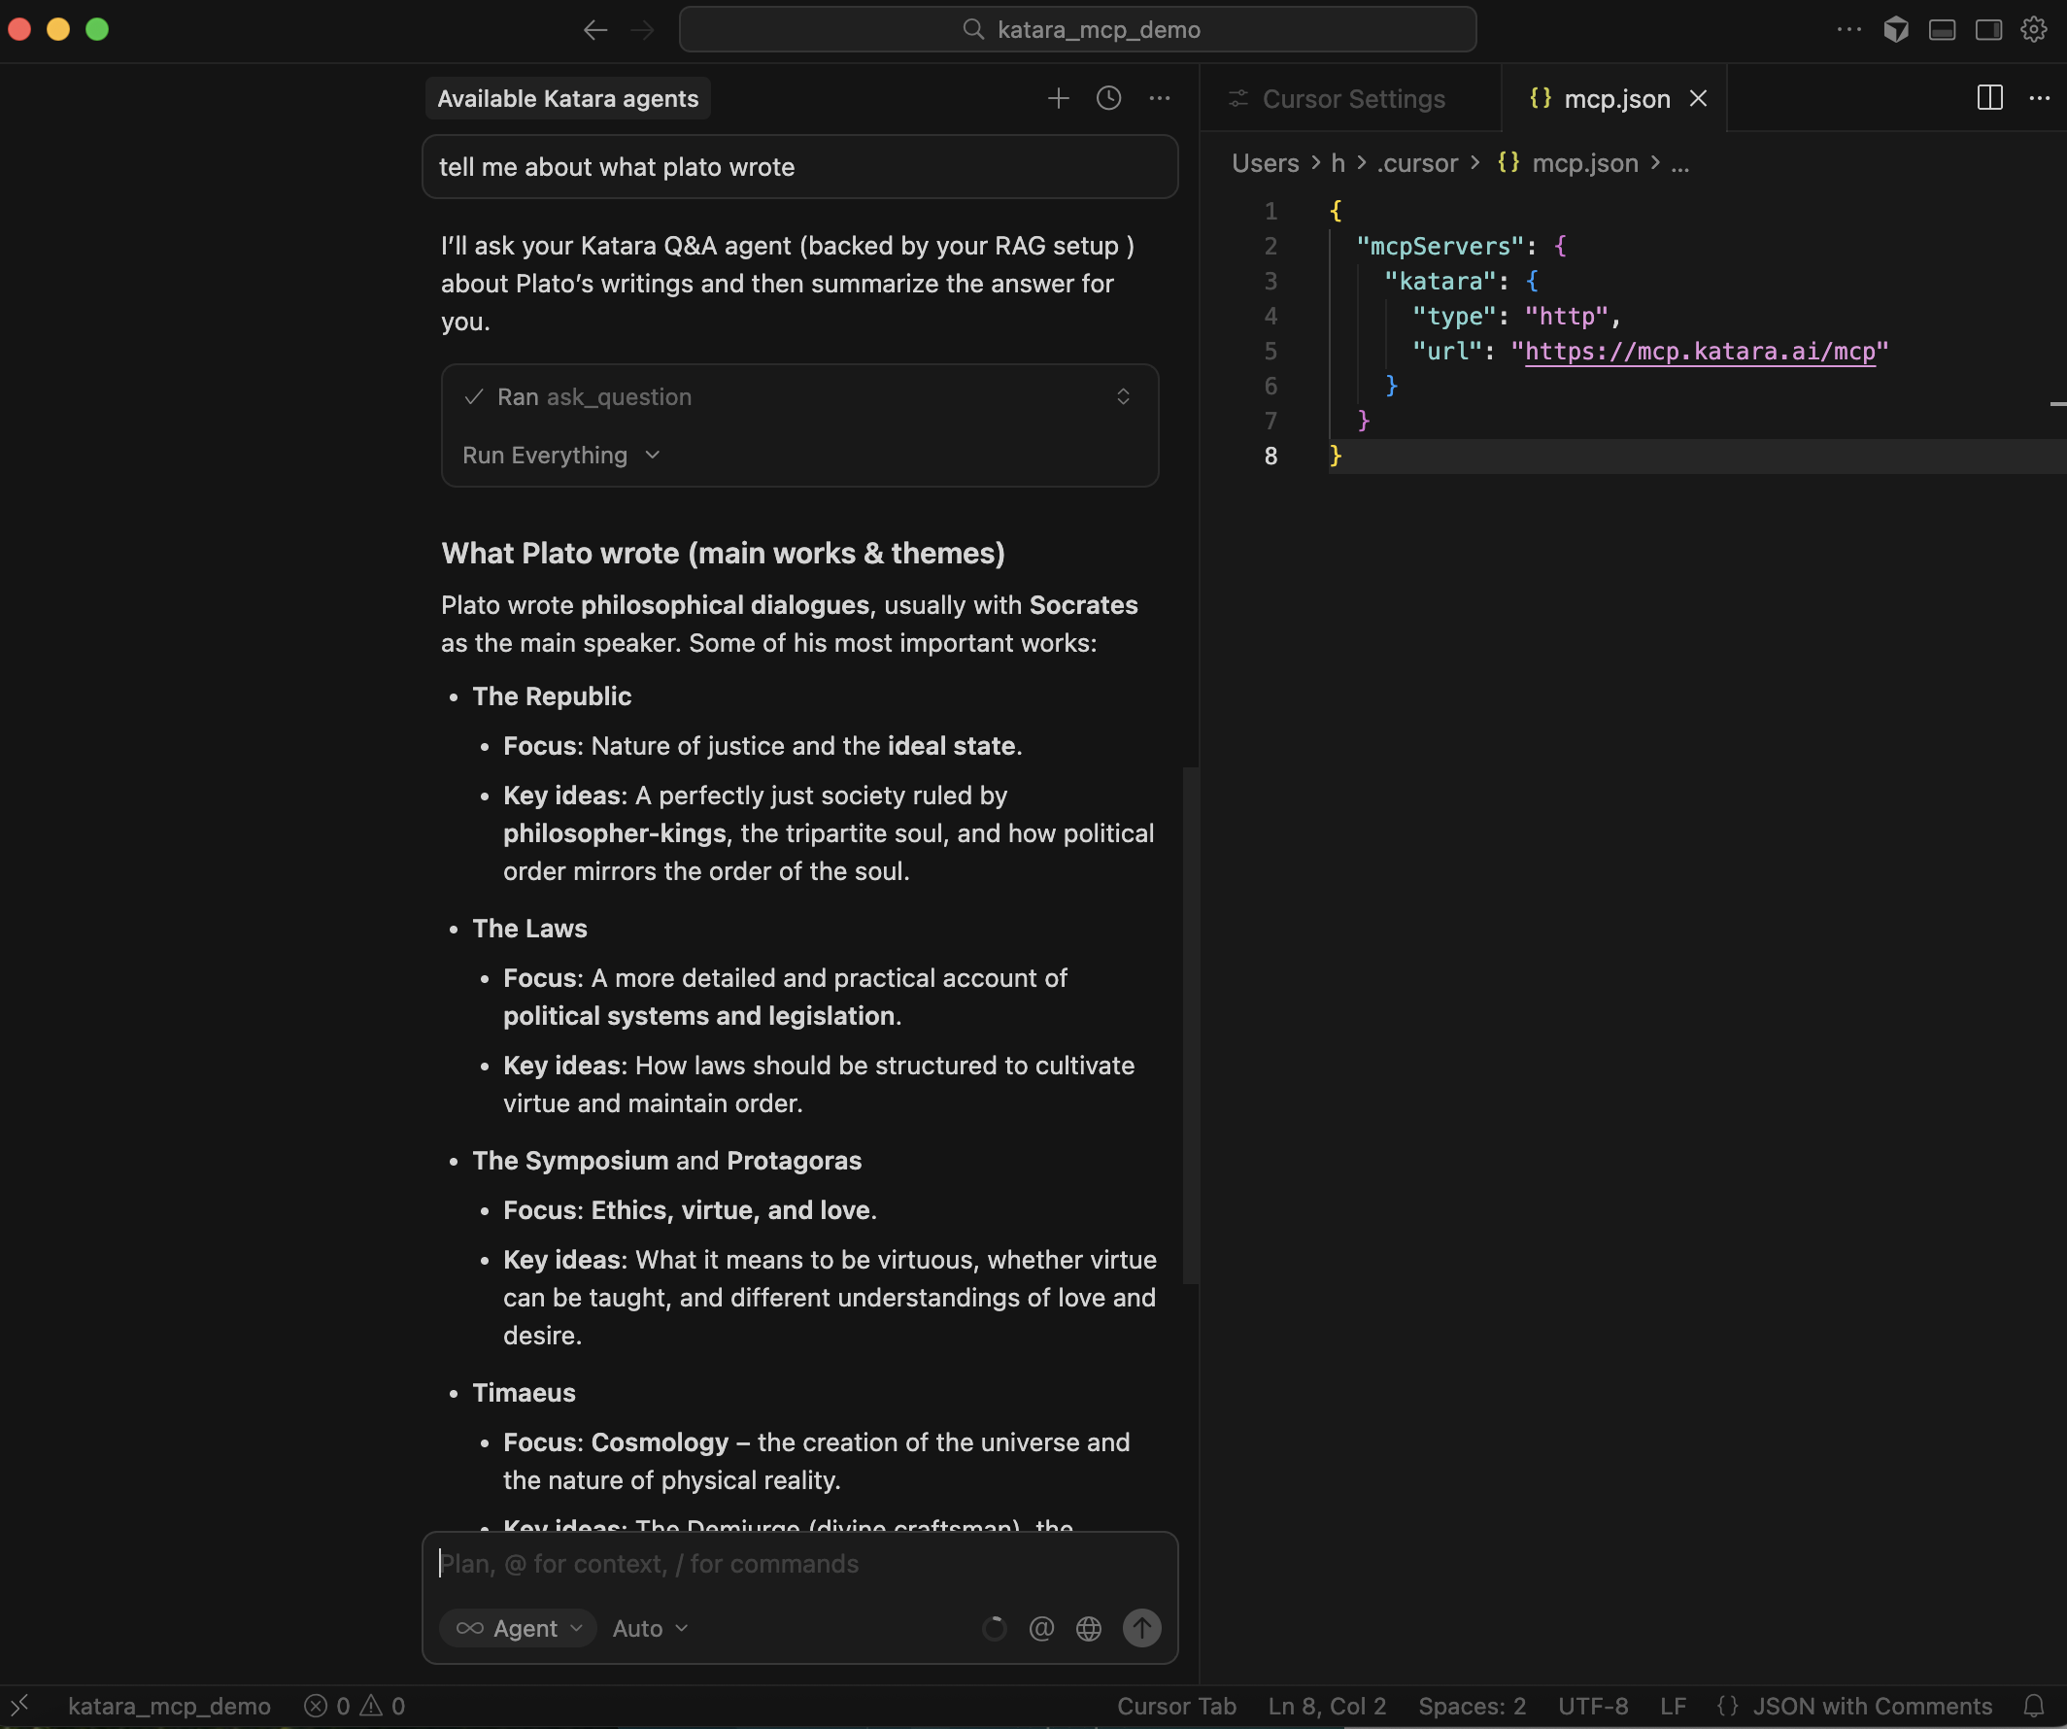Open the Run Everything dropdown
2067x1729 pixels.
(561, 456)
